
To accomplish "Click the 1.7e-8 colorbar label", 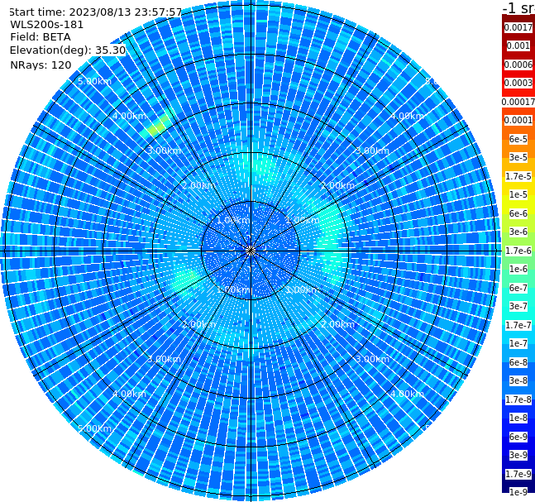I will pyautogui.click(x=518, y=399).
